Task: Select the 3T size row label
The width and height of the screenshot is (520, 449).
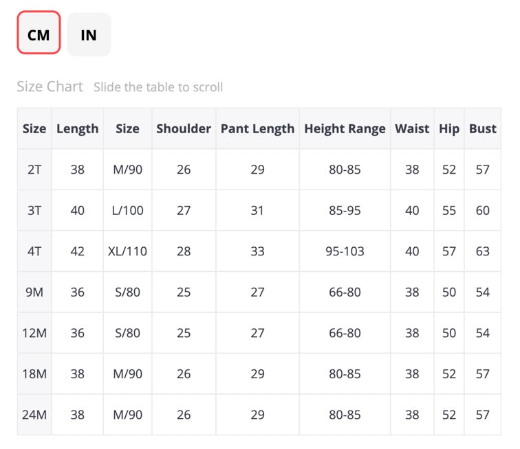Action: click(x=34, y=210)
